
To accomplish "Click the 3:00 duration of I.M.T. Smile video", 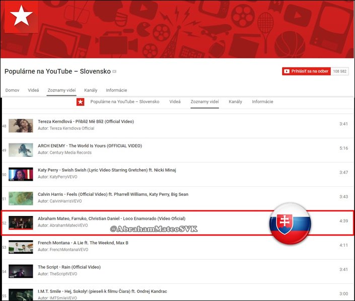I will click(344, 294).
